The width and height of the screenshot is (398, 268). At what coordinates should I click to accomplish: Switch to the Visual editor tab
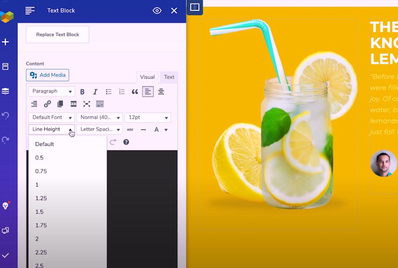147,77
